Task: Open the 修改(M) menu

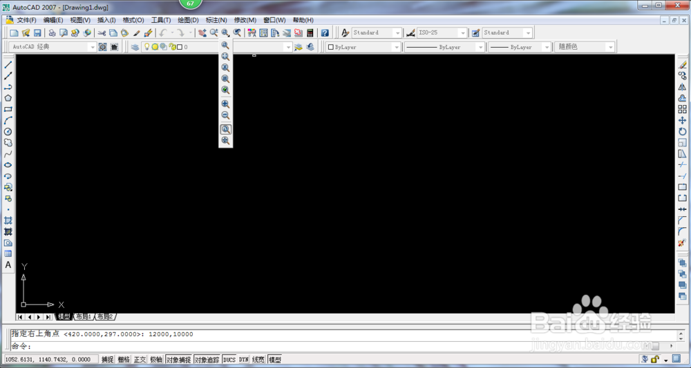Action: pyautogui.click(x=245, y=20)
